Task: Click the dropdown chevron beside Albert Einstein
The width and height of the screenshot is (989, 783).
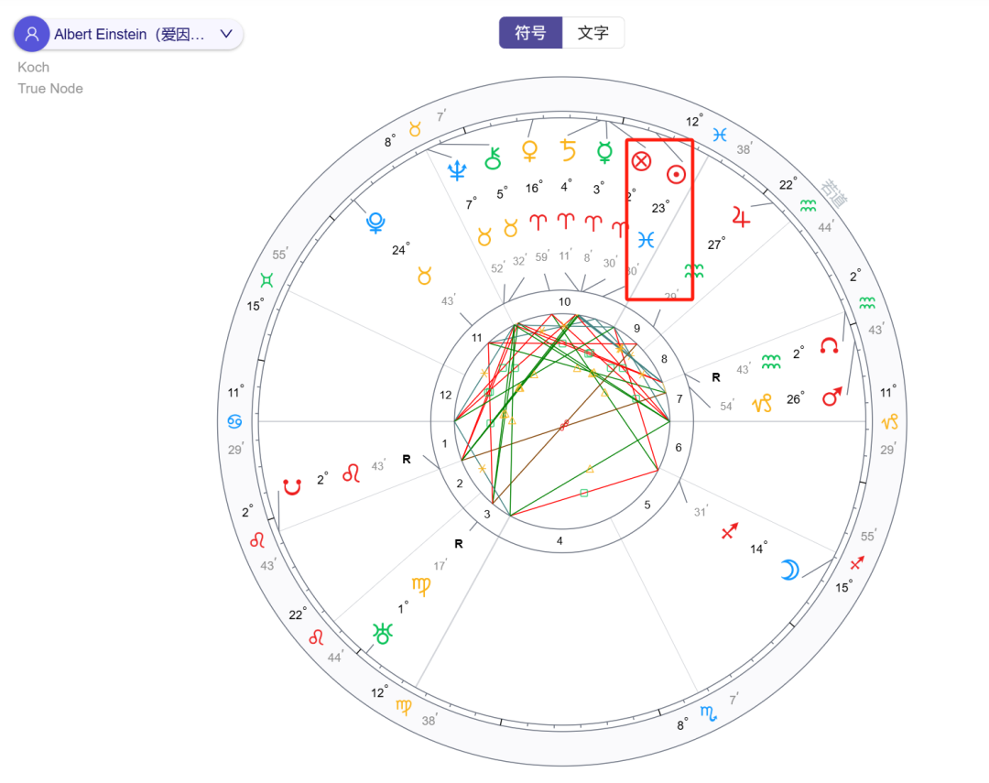Action: click(x=226, y=34)
